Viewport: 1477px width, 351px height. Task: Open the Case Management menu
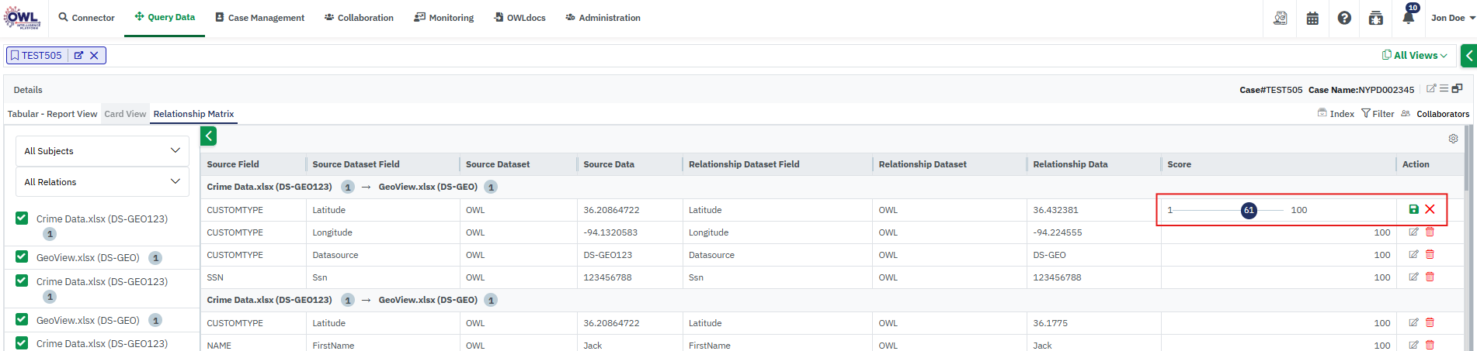[x=259, y=18]
